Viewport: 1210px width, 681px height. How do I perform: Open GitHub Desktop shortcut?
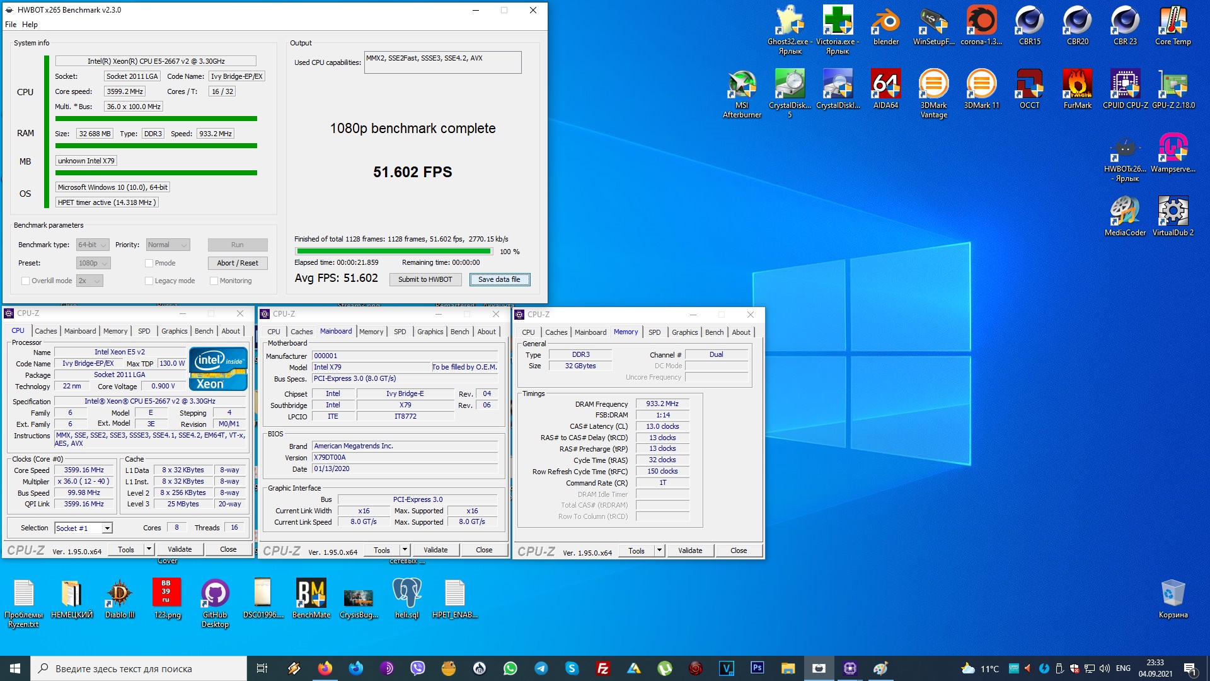215,603
